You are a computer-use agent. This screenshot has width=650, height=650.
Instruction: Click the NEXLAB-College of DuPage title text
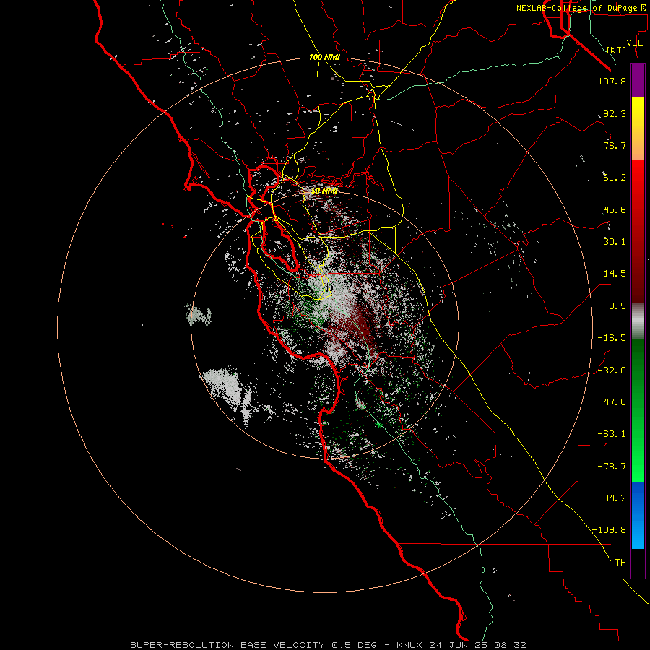tap(578, 8)
